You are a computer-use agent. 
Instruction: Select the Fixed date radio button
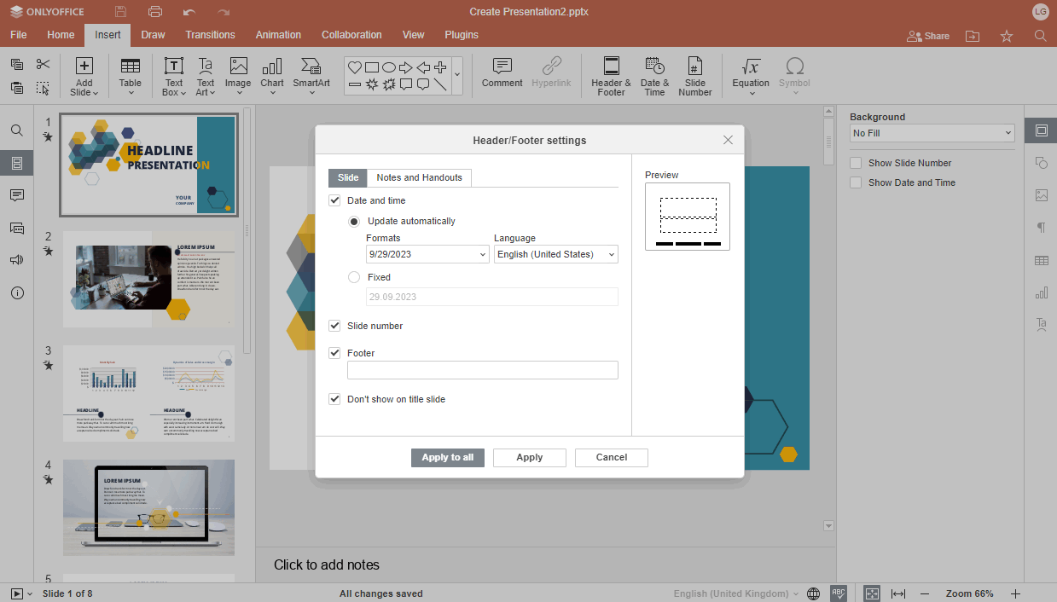pyautogui.click(x=354, y=277)
